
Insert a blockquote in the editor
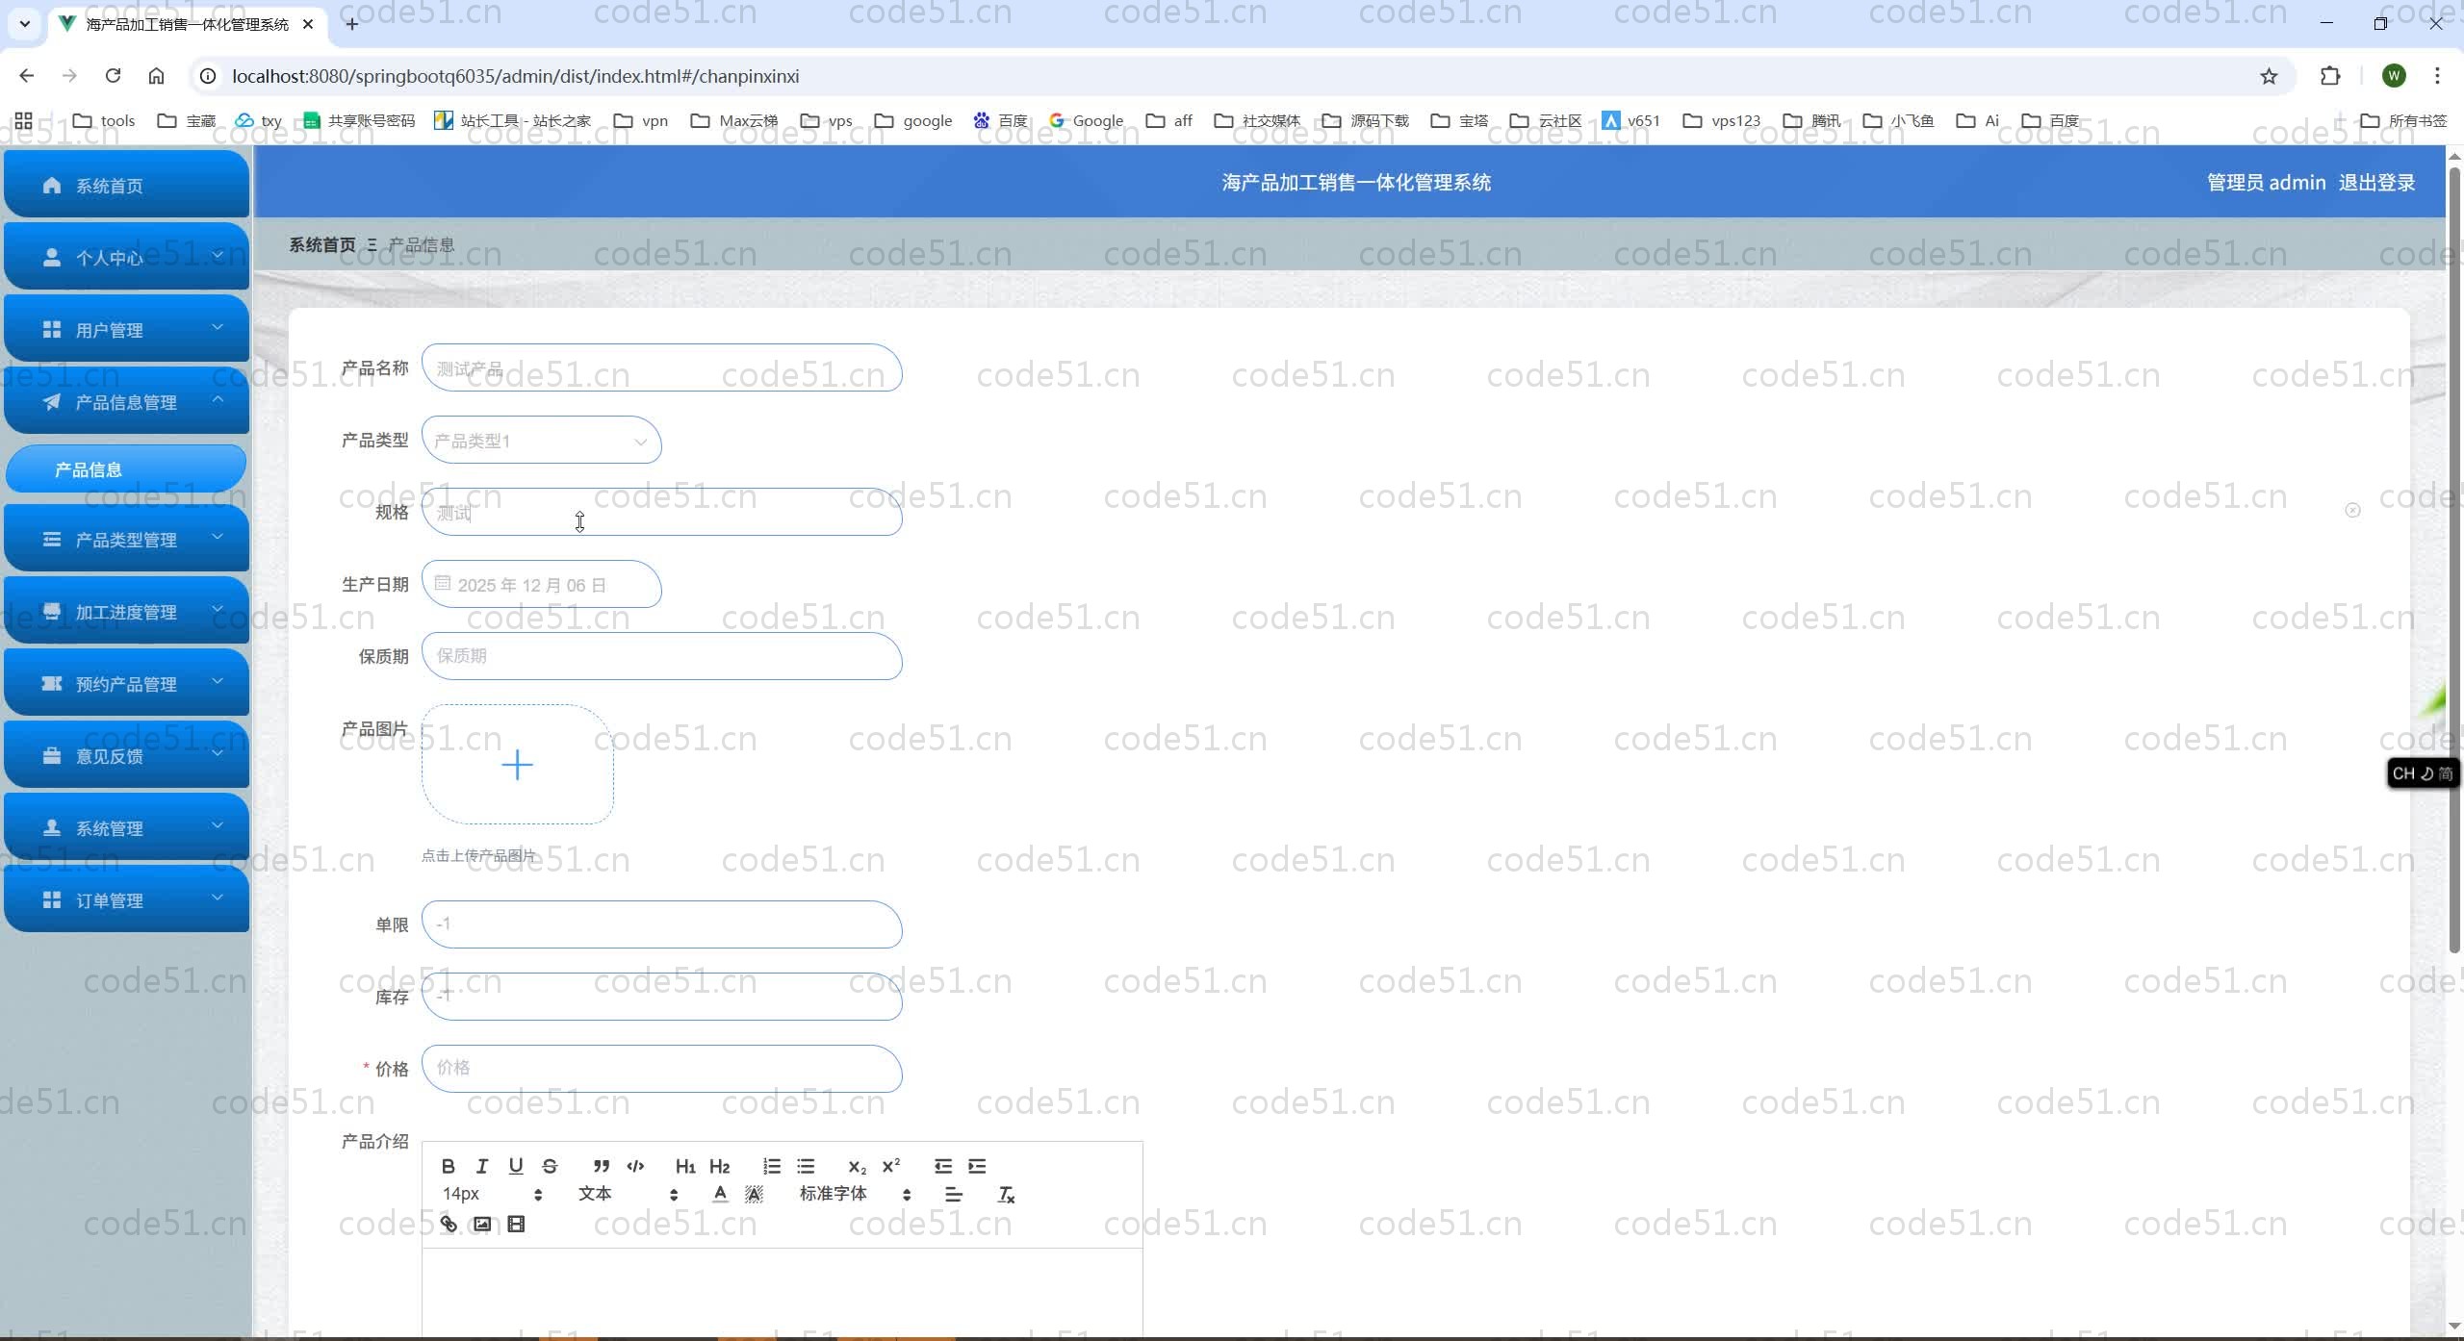[602, 1166]
